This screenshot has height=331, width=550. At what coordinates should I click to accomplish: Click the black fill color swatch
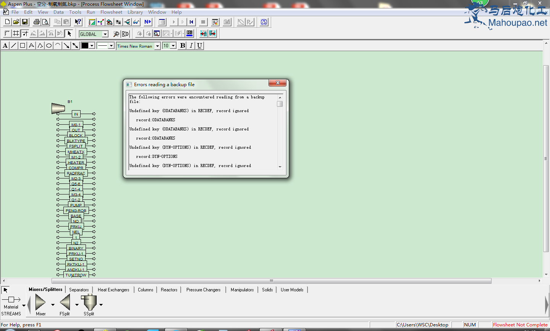(x=85, y=46)
